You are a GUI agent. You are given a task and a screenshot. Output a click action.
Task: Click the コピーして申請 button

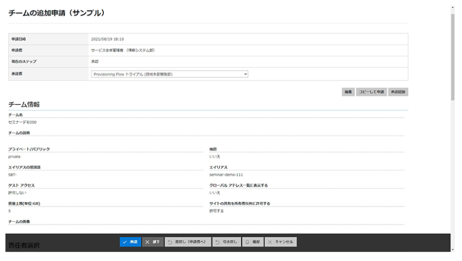[372, 92]
